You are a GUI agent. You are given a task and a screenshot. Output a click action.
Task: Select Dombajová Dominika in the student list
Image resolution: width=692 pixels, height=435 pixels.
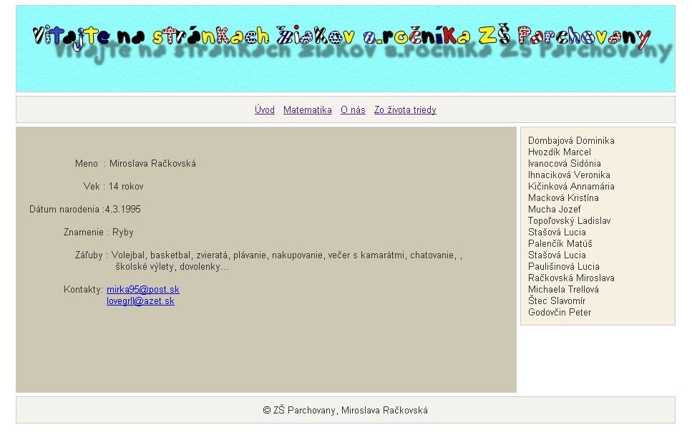click(571, 141)
